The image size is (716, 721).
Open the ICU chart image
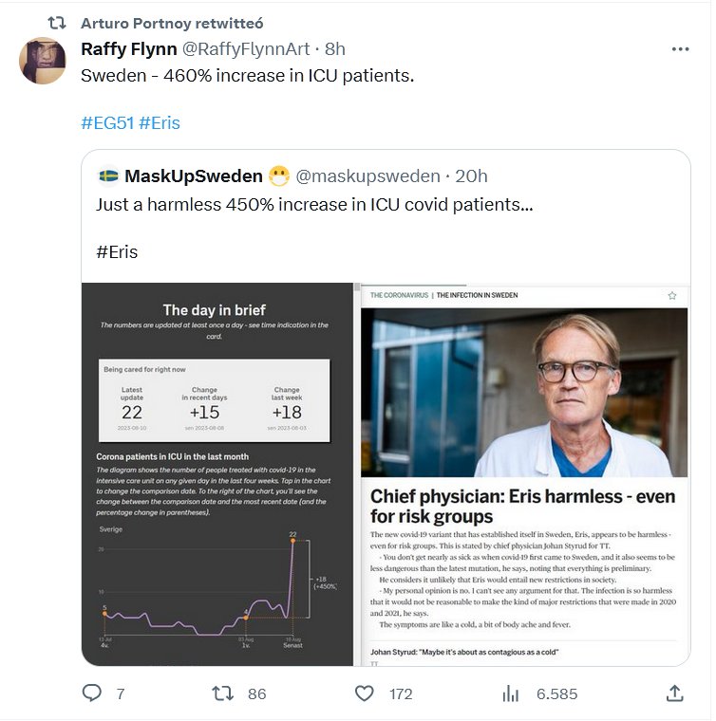click(217, 472)
